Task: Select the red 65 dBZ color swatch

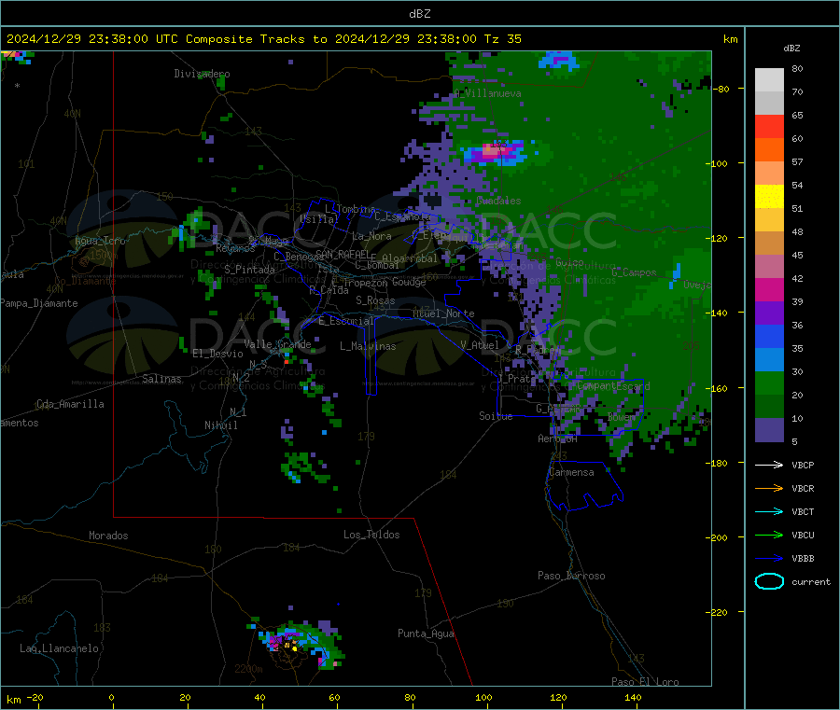Action: 769,126
